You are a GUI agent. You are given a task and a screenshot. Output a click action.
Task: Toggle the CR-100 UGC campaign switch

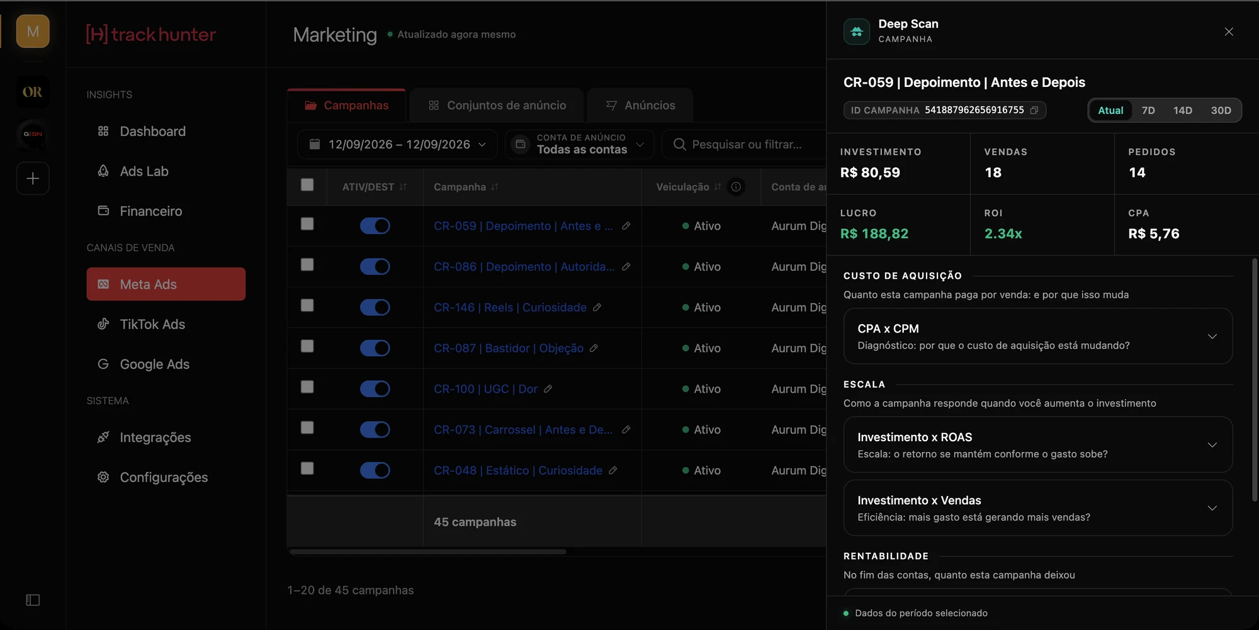(375, 389)
